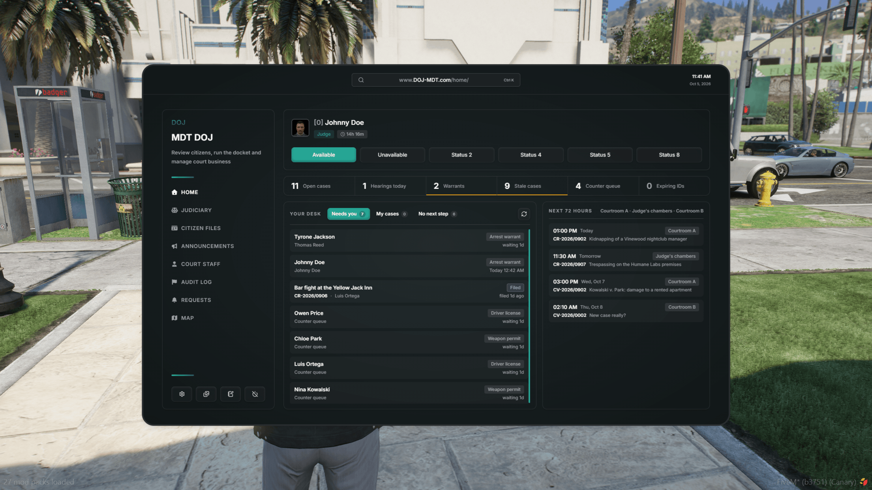872x490 pixels.
Task: Click the Ctrl K shortcut hint
Action: coord(509,80)
